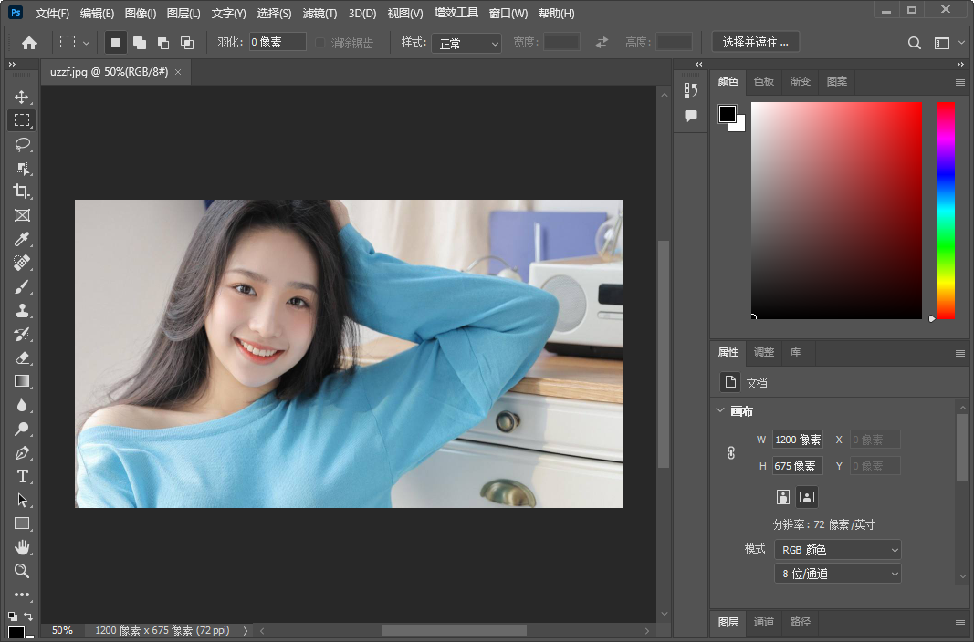Swap width and height arrows icon
Screen dimensions: 974x642
(x=602, y=43)
